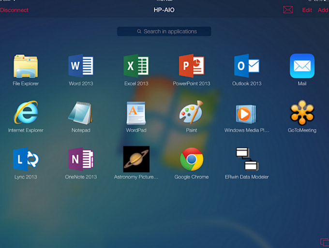Launch Notepad

point(81,113)
